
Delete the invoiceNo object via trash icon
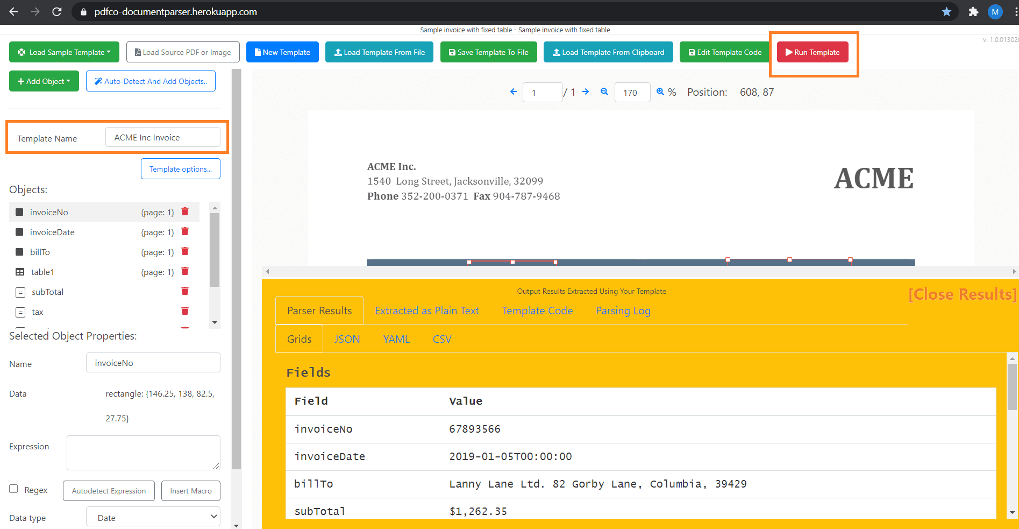pos(185,211)
